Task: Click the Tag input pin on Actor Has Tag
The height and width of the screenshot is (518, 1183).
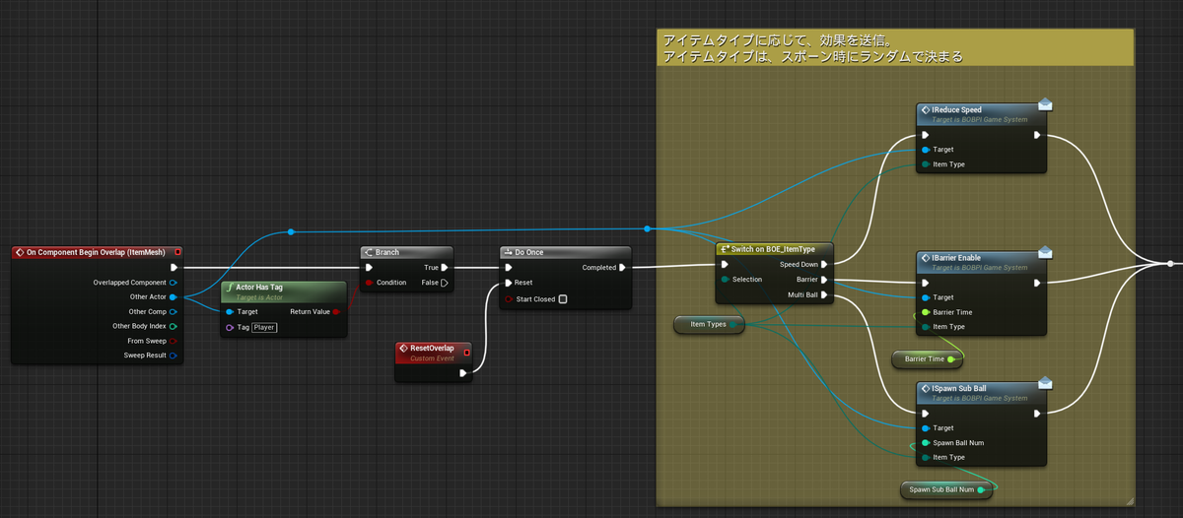Action: 230,327
